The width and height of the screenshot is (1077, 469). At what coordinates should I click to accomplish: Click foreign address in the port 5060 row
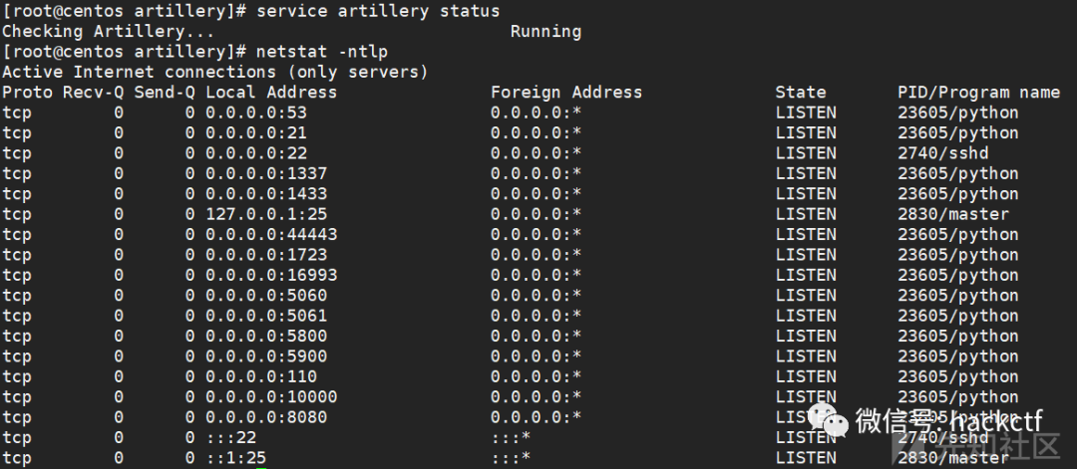[x=536, y=296]
